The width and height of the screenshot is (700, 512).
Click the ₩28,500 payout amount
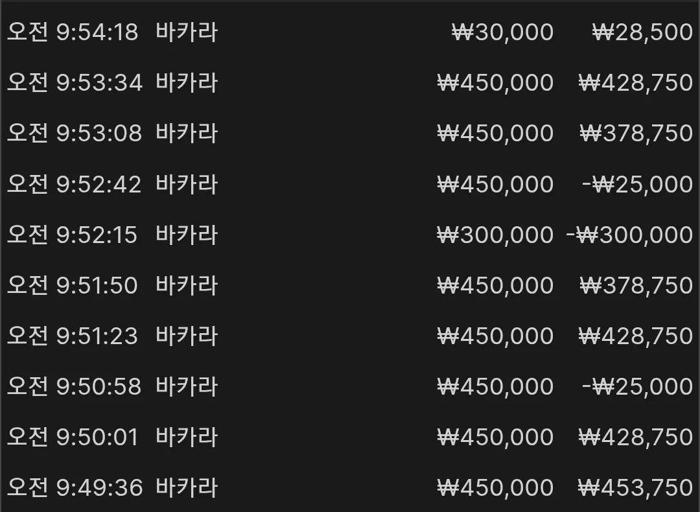tap(642, 32)
